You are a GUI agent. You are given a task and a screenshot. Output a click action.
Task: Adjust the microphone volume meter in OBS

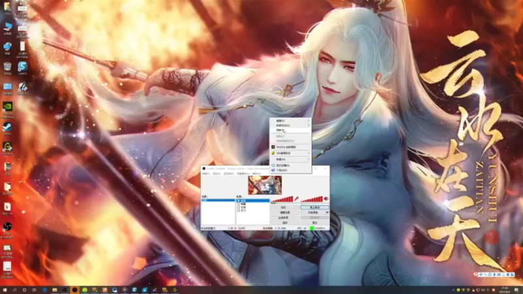(282, 199)
